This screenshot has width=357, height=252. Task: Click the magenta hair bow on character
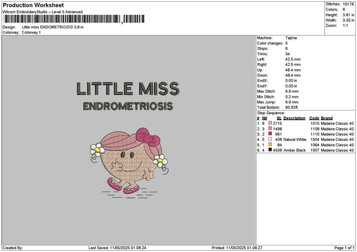148,137
